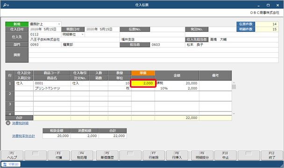This screenshot has width=284, height=168.
Task: Click the 合計 total 22,000 in table footer
Action: point(191,118)
